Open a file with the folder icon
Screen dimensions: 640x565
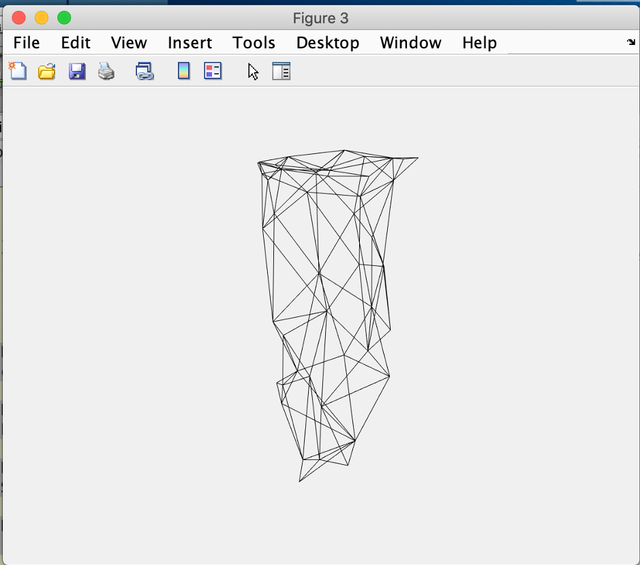46,71
